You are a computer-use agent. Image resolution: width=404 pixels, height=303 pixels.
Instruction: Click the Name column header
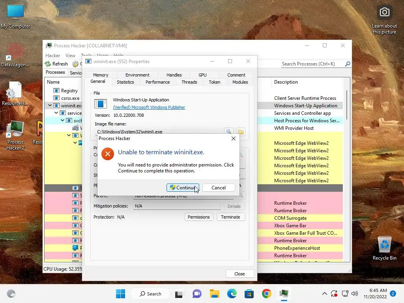pos(53,82)
